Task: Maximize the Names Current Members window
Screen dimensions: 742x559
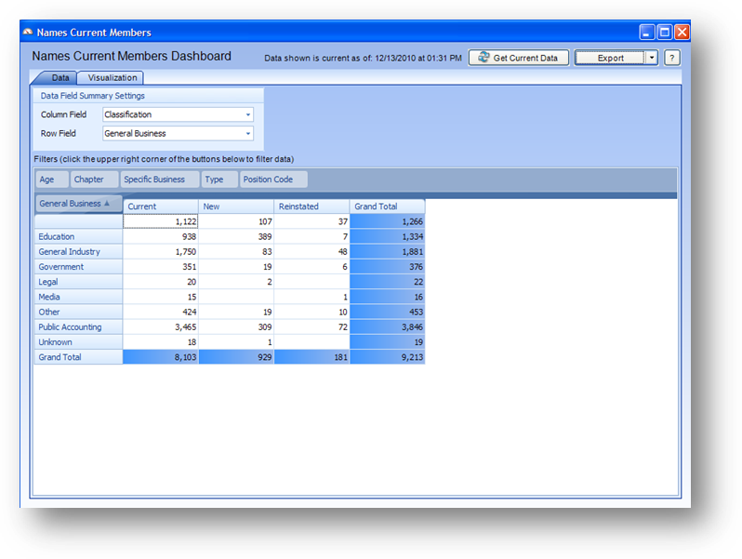Action: point(665,33)
